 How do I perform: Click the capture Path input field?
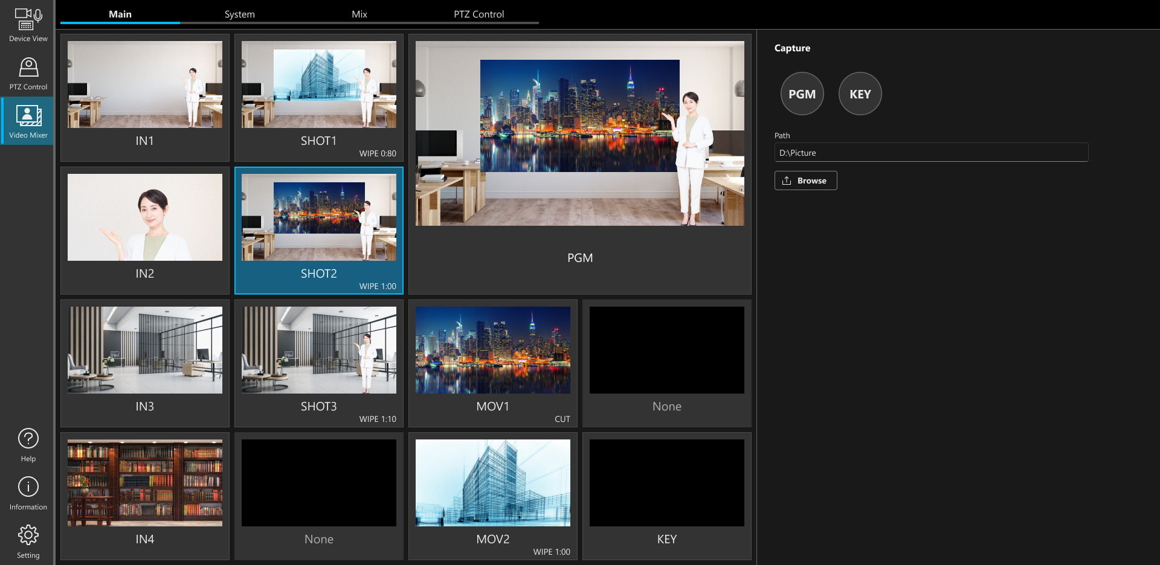tap(930, 153)
